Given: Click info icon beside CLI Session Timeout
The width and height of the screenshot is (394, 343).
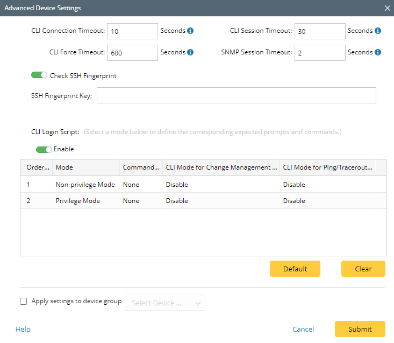Looking at the screenshot, I should (378, 31).
